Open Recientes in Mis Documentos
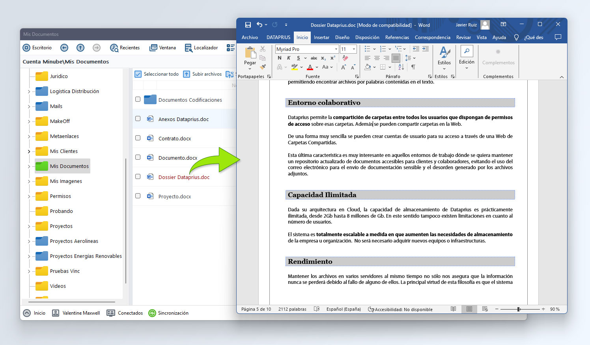 pyautogui.click(x=125, y=48)
